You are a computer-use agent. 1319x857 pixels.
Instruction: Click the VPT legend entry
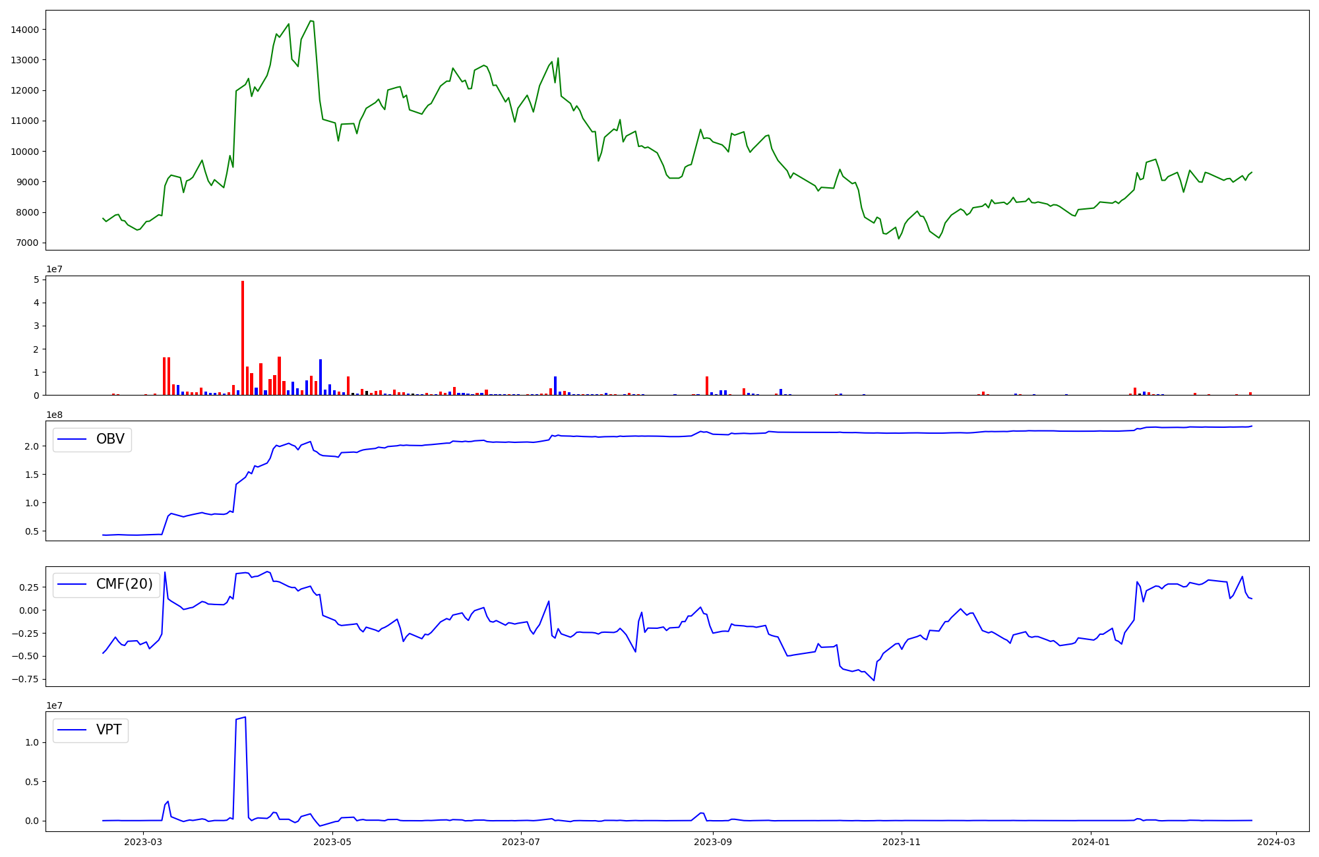click(109, 730)
